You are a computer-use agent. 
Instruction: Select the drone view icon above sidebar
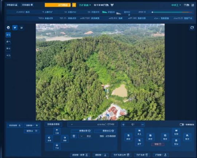(x=15, y=27)
